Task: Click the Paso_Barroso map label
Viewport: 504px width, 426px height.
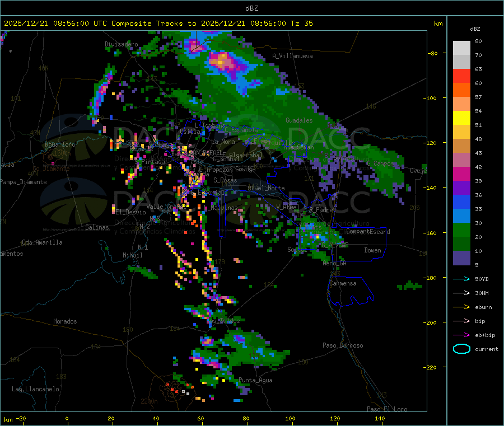Action: click(343, 345)
